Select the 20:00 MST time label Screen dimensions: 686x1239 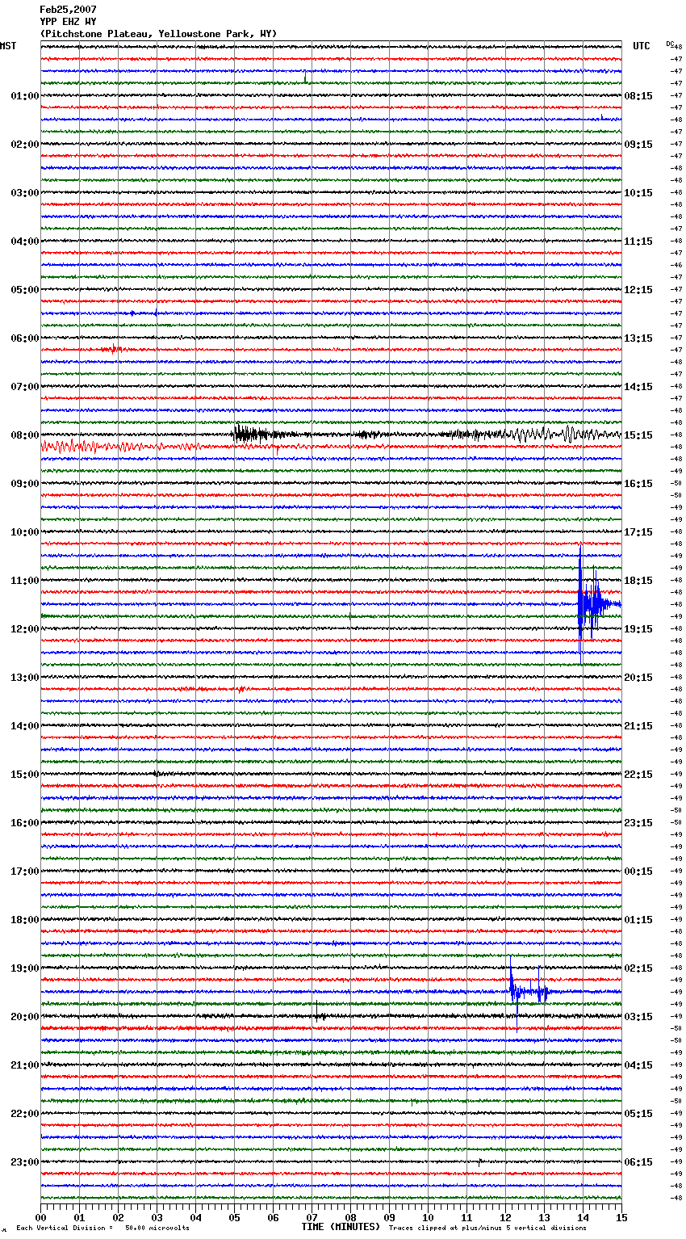pyautogui.click(x=25, y=1017)
